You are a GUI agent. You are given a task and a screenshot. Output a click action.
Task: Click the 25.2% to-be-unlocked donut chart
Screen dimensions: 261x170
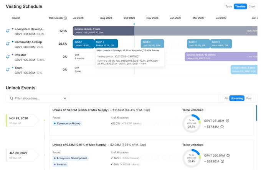192,123
